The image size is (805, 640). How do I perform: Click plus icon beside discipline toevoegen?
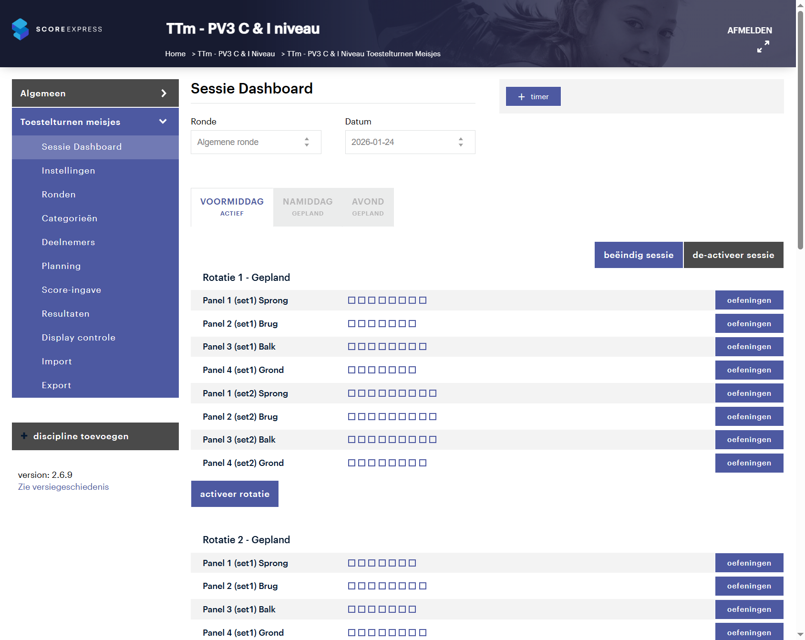(x=24, y=436)
